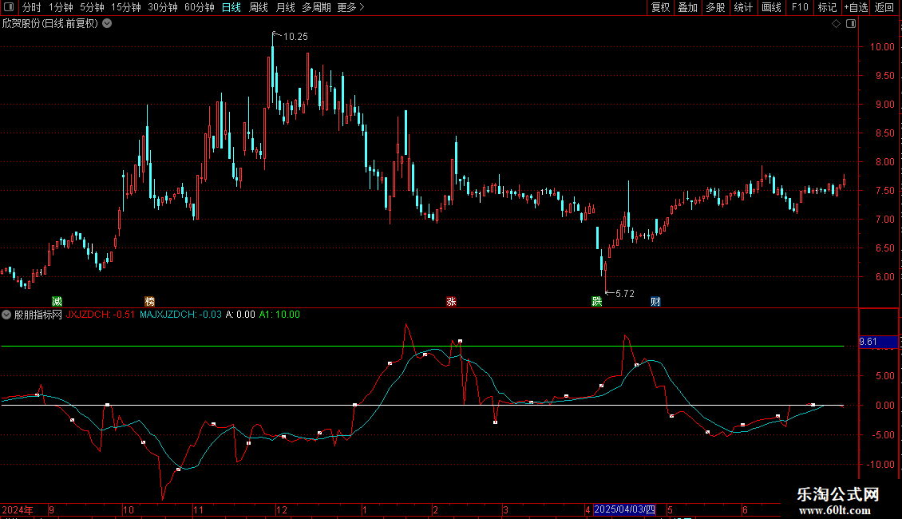The height and width of the screenshot is (519, 902).
Task: Open the 涨 event marker icon
Action: [x=452, y=302]
